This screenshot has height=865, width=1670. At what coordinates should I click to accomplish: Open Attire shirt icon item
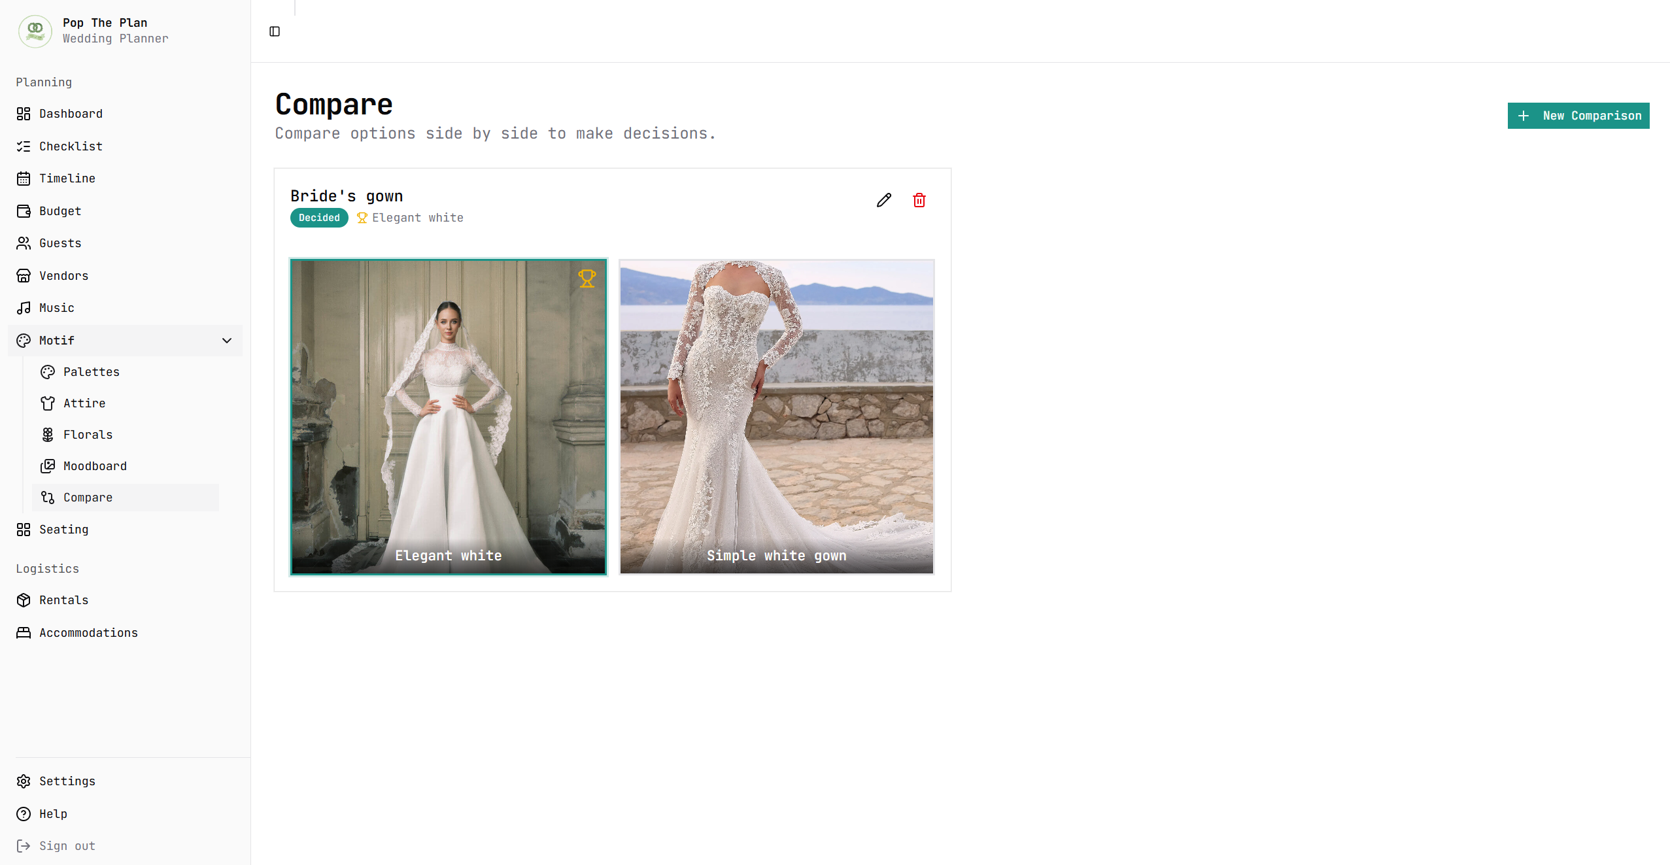pos(48,403)
